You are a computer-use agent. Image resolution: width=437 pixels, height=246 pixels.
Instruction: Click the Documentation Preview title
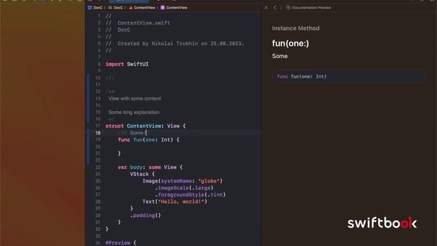tap(311, 8)
